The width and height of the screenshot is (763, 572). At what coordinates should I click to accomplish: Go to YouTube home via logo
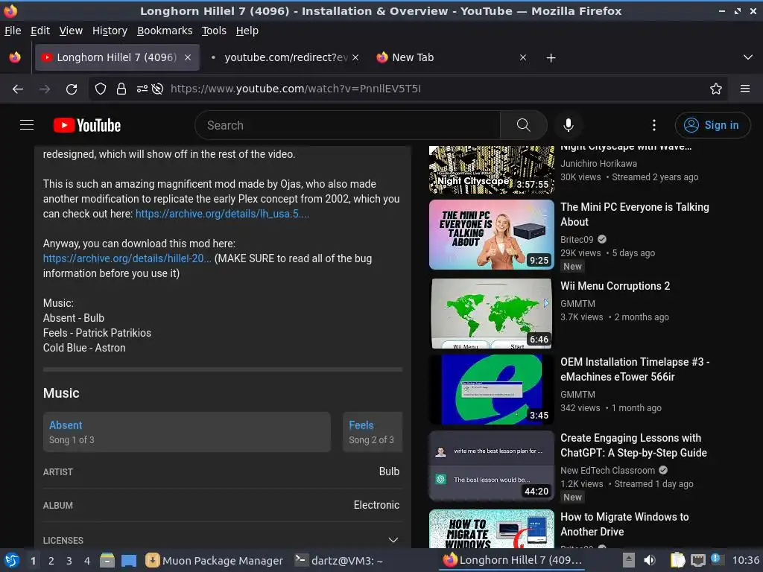87,125
